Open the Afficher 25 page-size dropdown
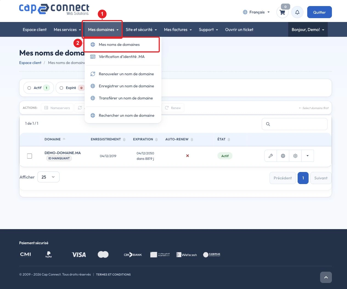Viewport: 347px width, 289px height. [x=48, y=177]
